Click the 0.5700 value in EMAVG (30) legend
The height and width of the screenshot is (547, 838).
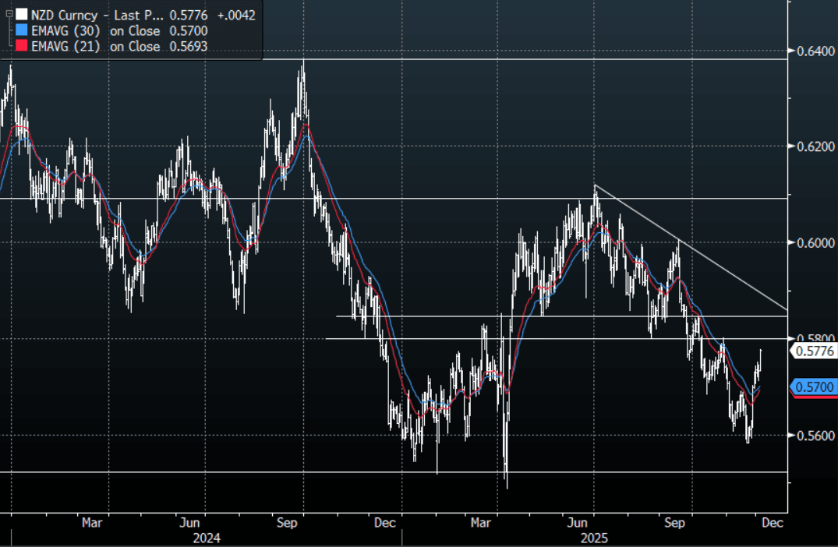(189, 31)
